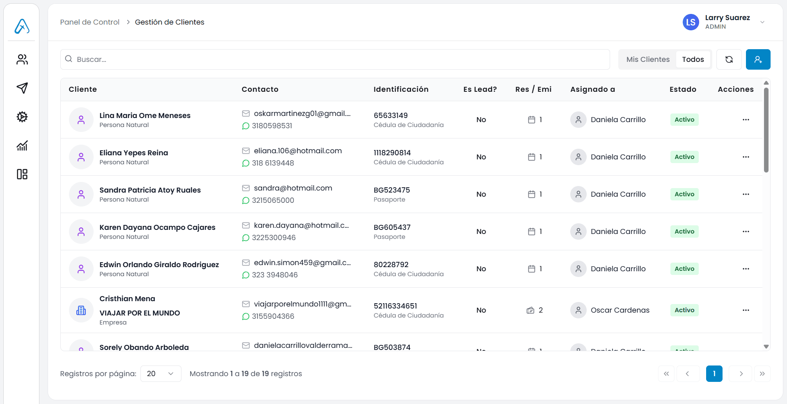Switch to the Mis Clientes view
The image size is (787, 404).
pos(647,59)
